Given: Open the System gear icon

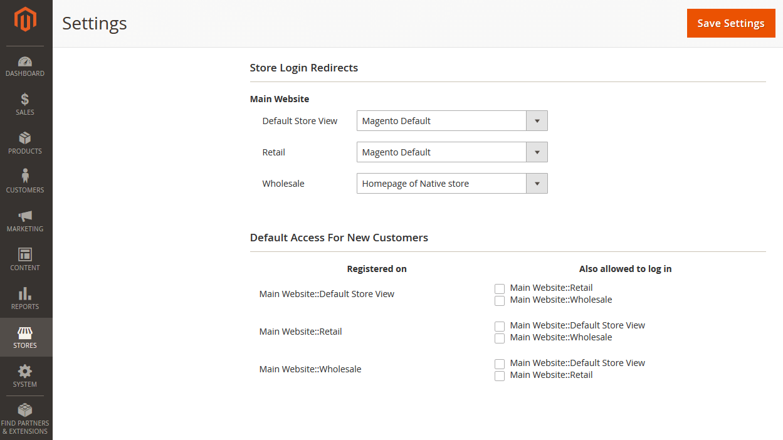Looking at the screenshot, I should 25,371.
